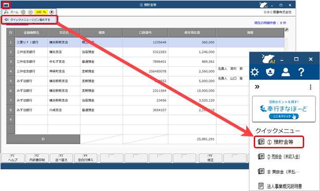Image resolution: width=320 pixels, height=191 pixels.
Task: Click 川崎支店 cell
Action: point(64,110)
